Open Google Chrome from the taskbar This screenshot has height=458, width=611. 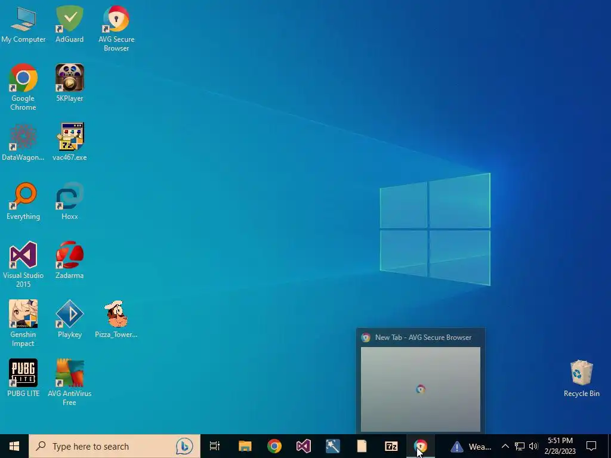click(x=274, y=446)
